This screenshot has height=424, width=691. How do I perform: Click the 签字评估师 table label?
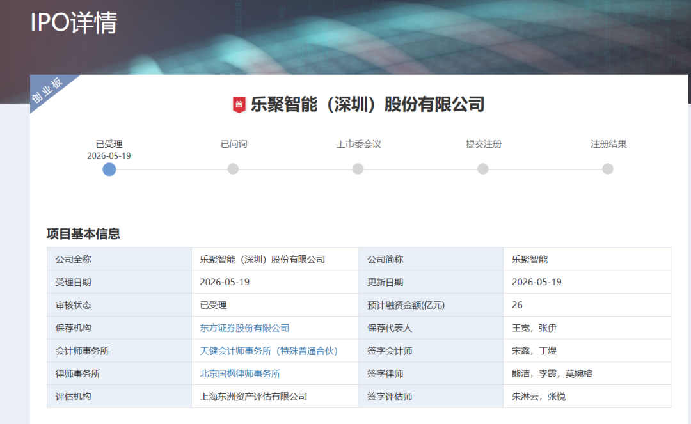(x=390, y=397)
